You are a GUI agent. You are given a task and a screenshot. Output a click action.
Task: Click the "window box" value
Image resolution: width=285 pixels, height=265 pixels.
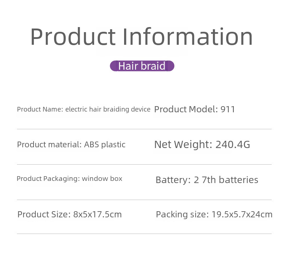click(102, 179)
